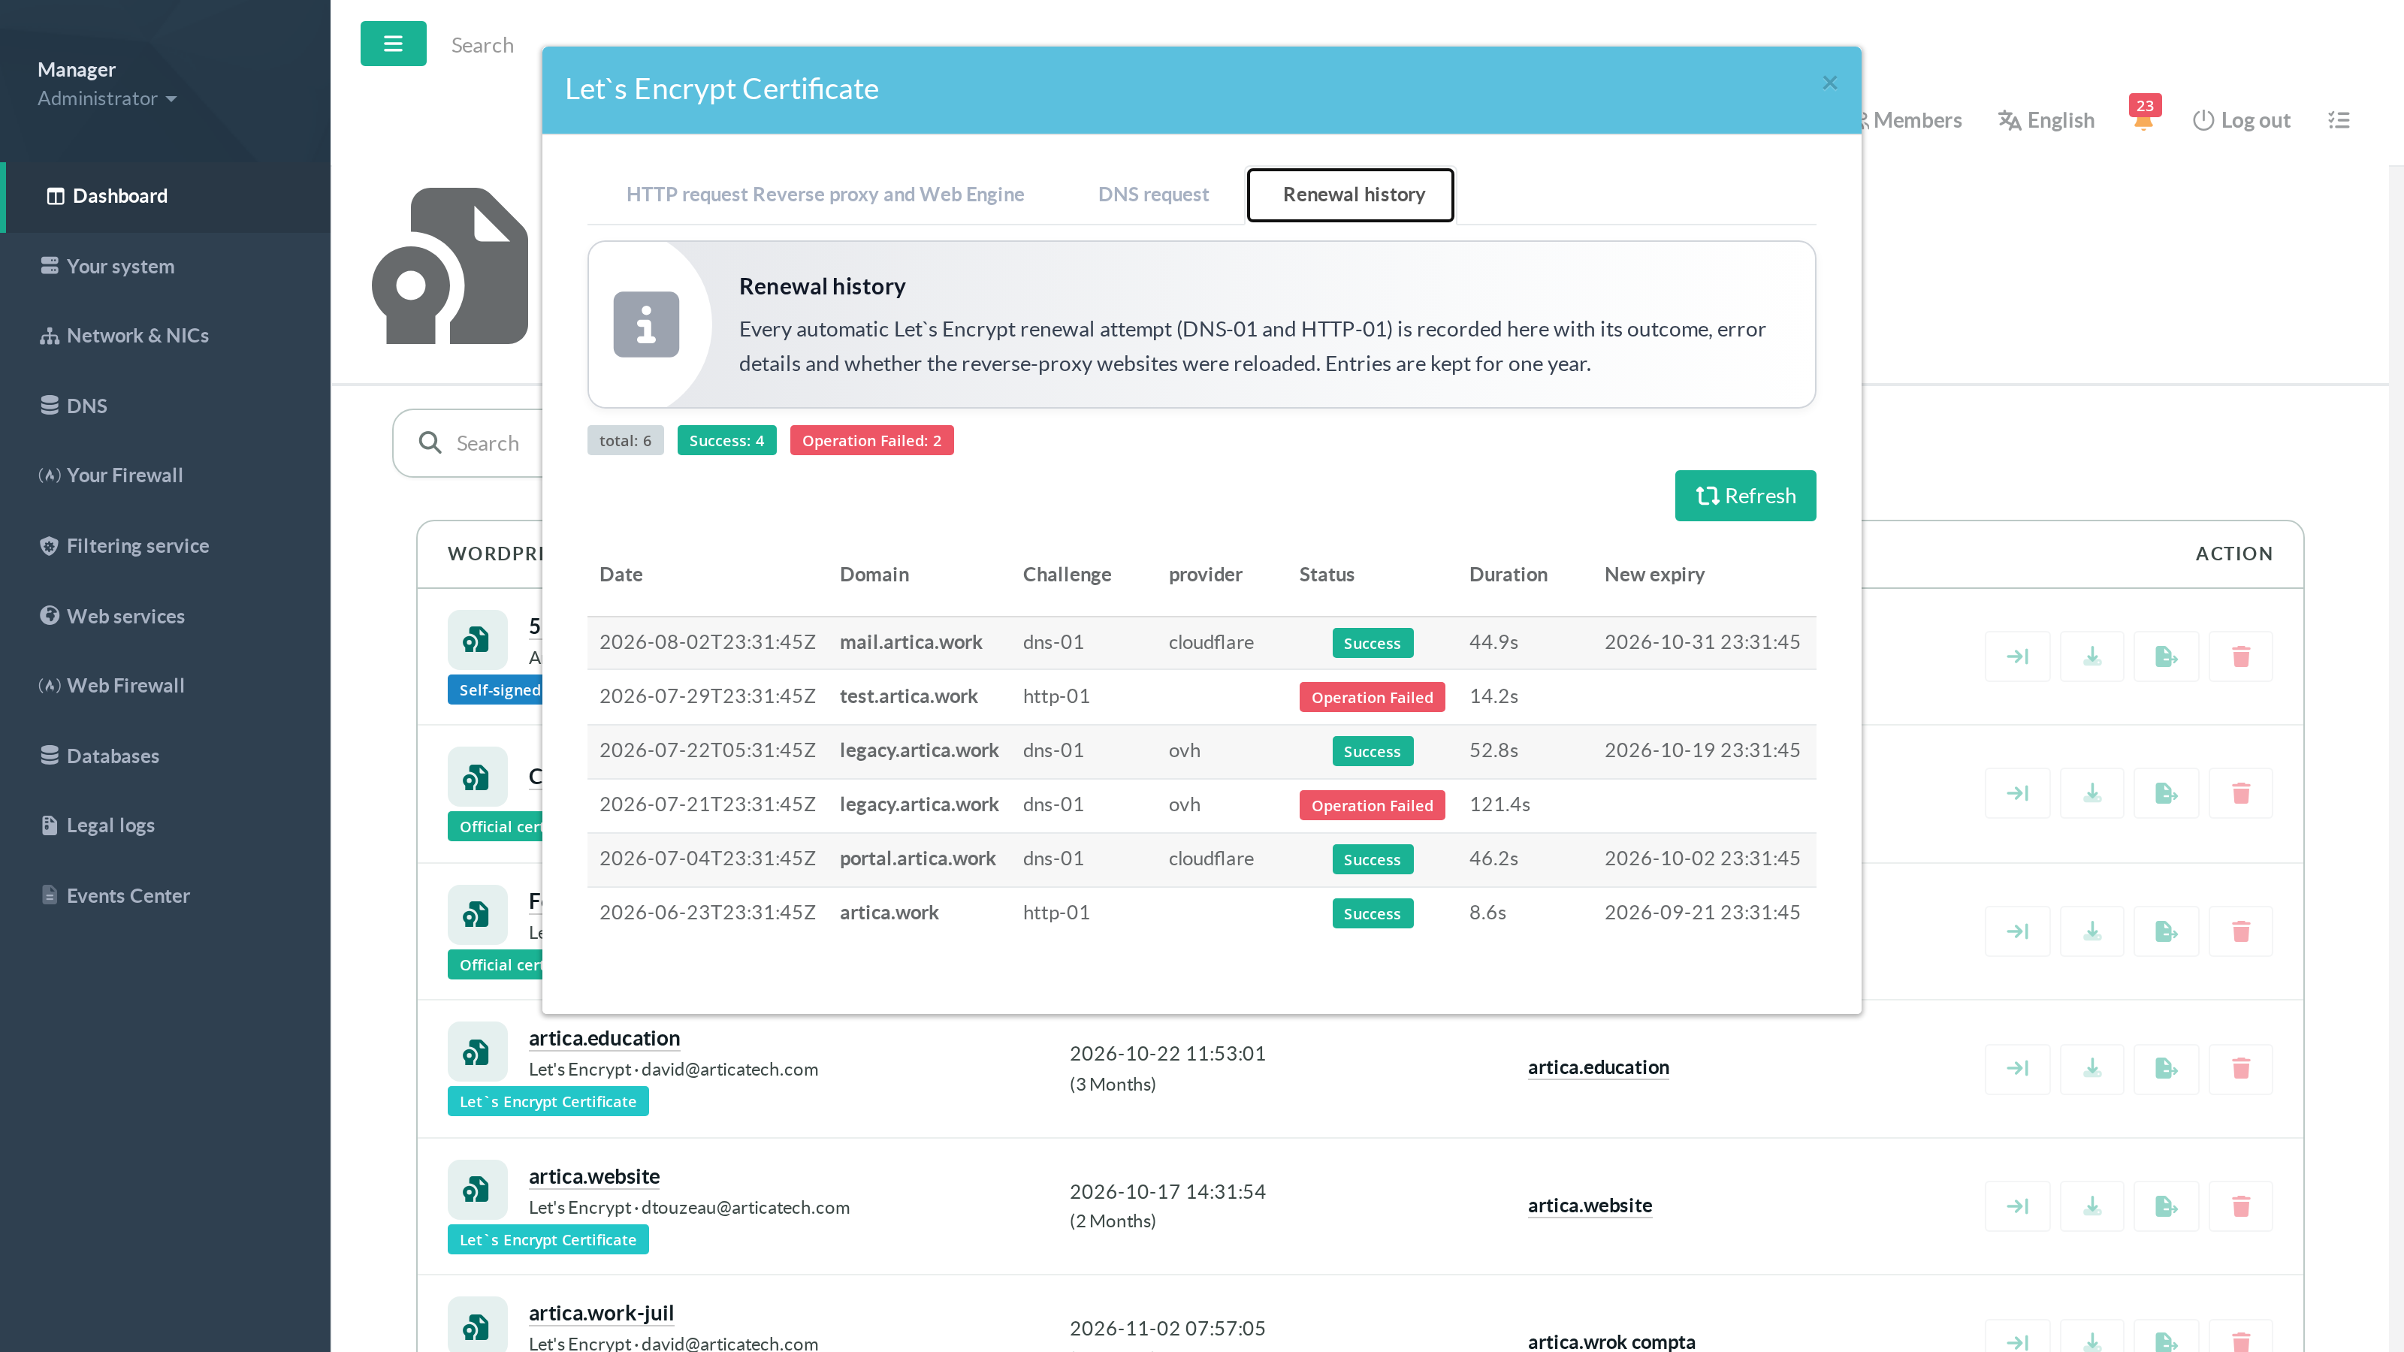The image size is (2404, 1352).
Task: Click the trash icon in the Self-signed row
Action: (x=2241, y=657)
